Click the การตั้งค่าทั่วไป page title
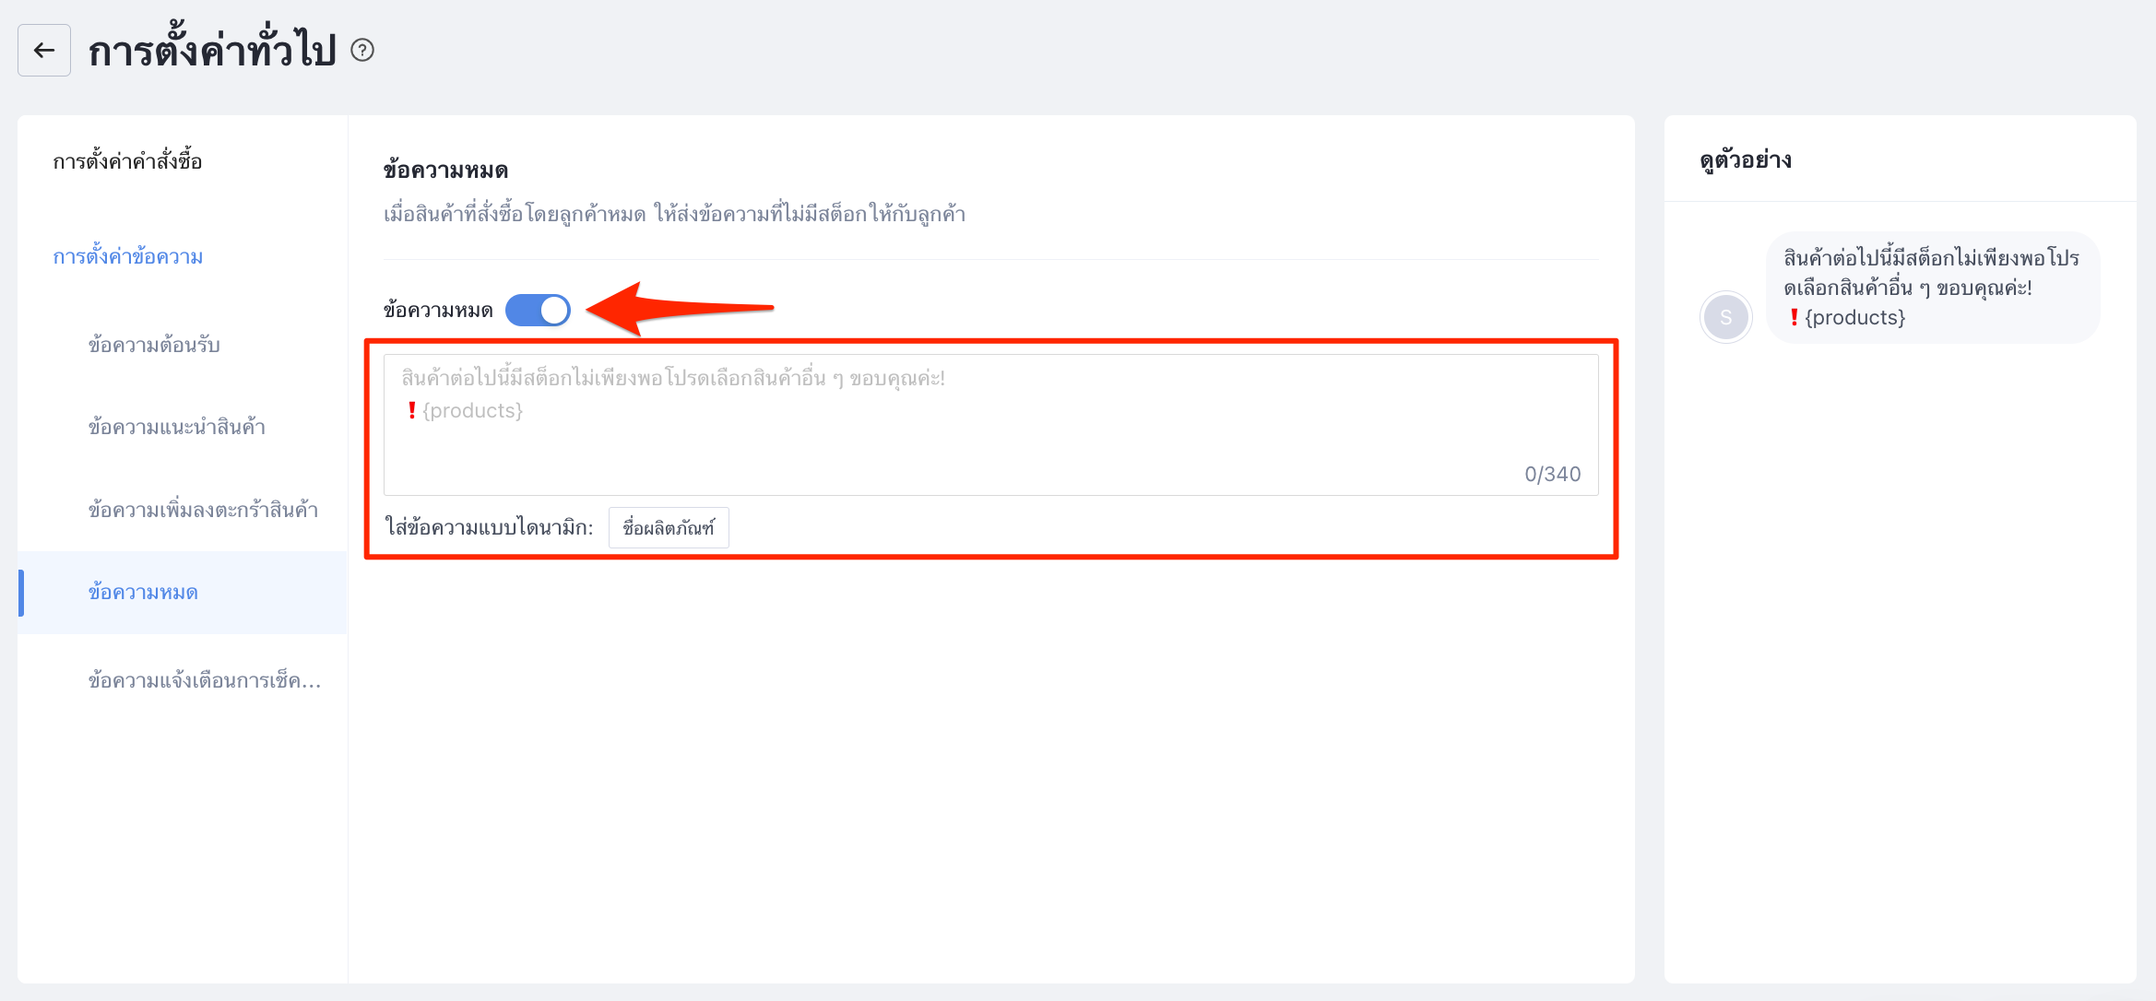The height and width of the screenshot is (1001, 2156). click(212, 50)
